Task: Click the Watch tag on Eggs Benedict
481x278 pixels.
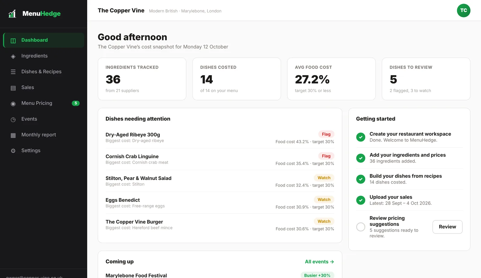Action: (324, 200)
